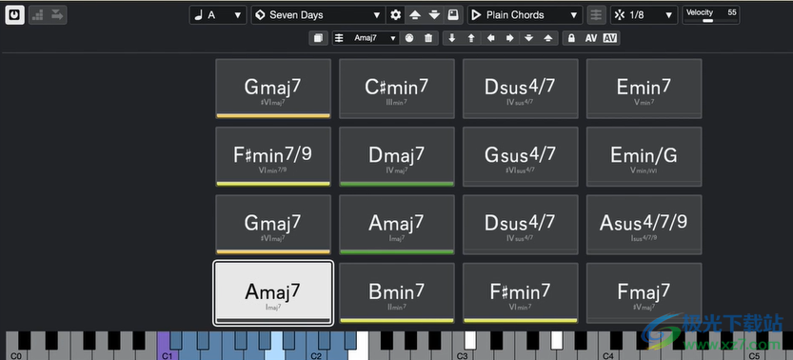Trigger the C♯min7 chord pad
The width and height of the screenshot is (793, 360).
pyautogui.click(x=397, y=89)
